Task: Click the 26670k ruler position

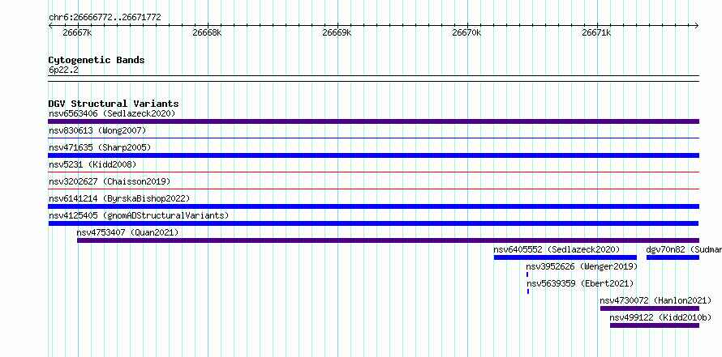Action: pos(467,32)
